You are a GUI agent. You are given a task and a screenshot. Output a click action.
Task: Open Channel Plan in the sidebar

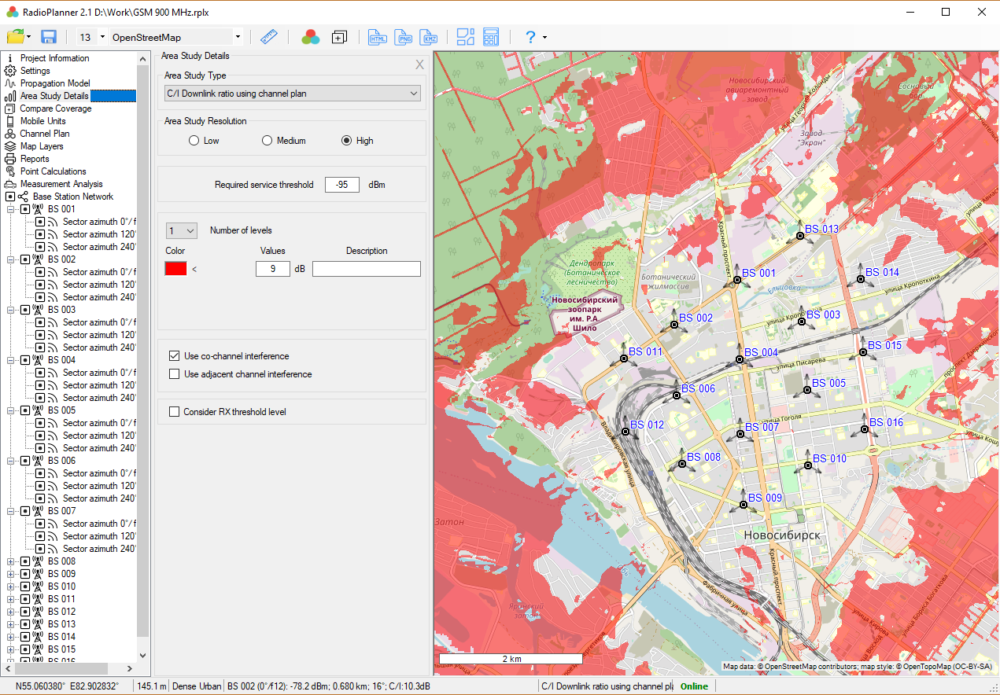coord(44,134)
